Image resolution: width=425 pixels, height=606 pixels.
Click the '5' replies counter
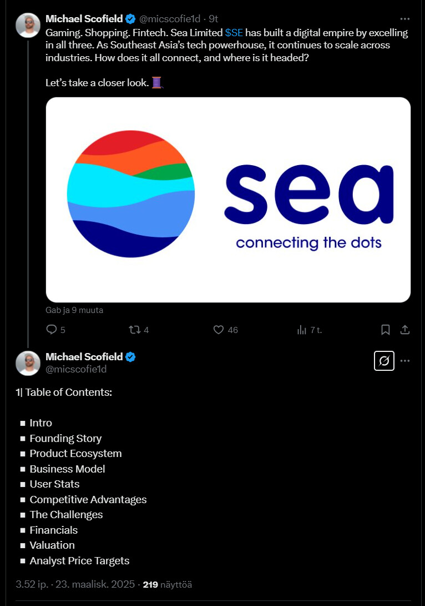[x=62, y=330]
